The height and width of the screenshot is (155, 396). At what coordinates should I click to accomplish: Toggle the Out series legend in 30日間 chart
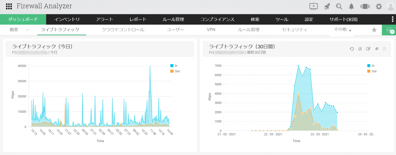(x=372, y=71)
